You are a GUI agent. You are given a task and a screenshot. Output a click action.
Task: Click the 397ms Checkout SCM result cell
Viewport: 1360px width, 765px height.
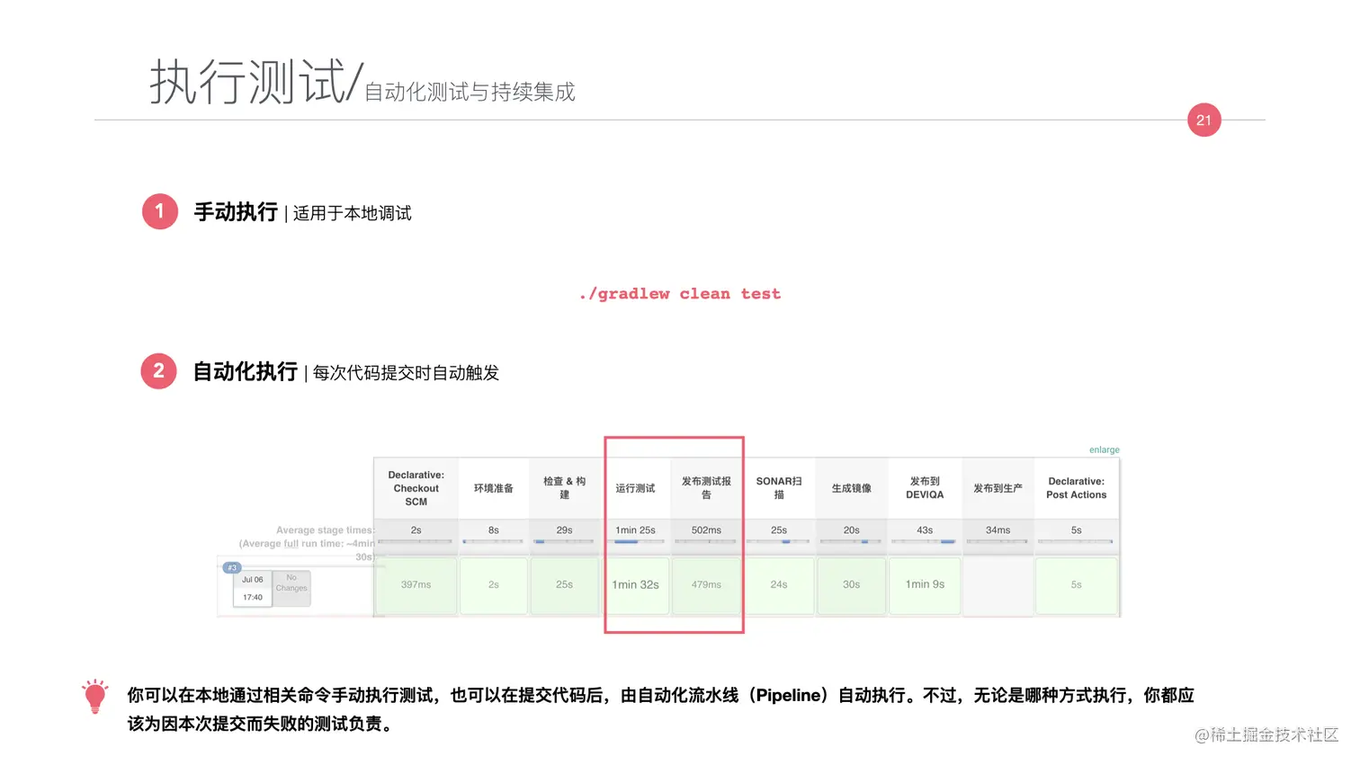[416, 585]
